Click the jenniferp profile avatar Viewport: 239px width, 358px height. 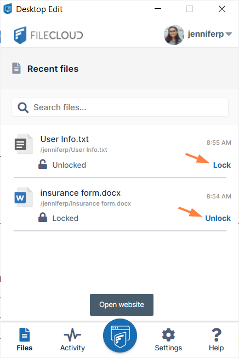click(174, 35)
